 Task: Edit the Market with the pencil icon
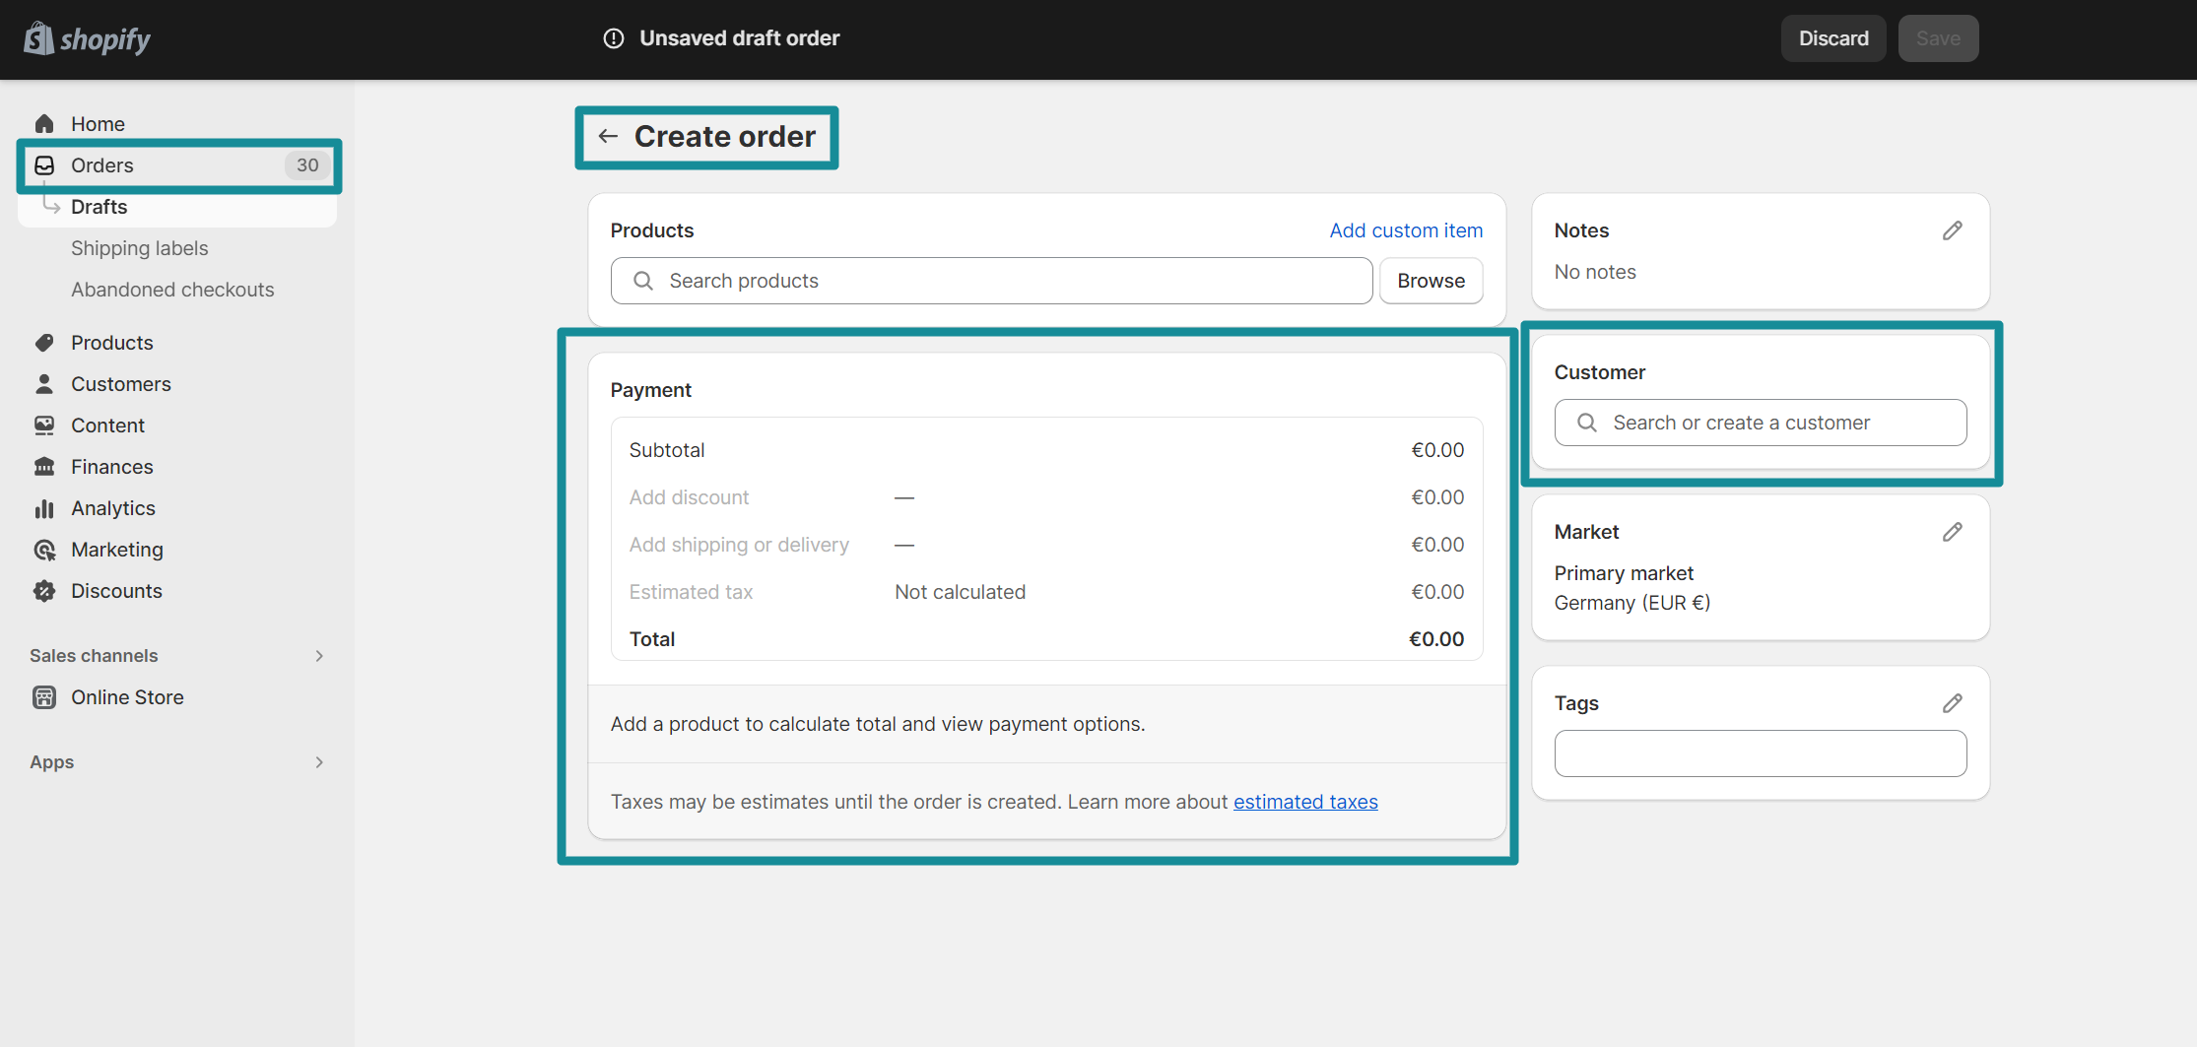click(1953, 531)
